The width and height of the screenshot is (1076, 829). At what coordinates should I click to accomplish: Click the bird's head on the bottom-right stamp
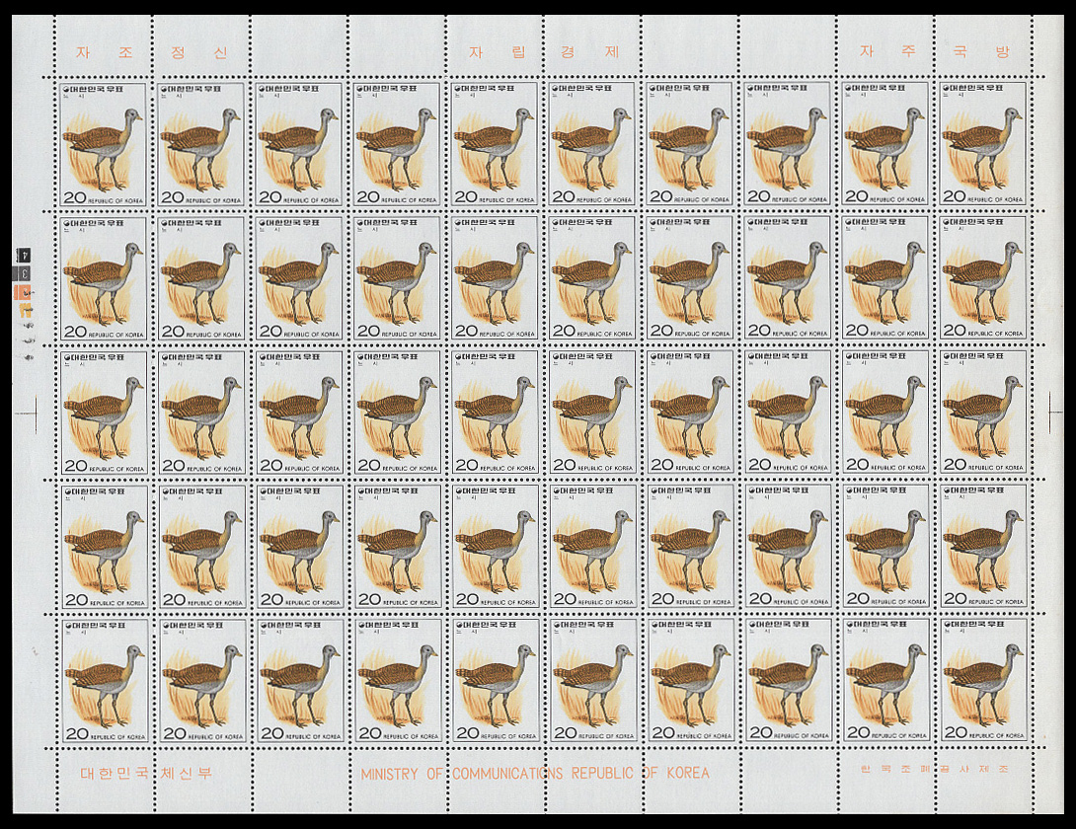point(1012,651)
